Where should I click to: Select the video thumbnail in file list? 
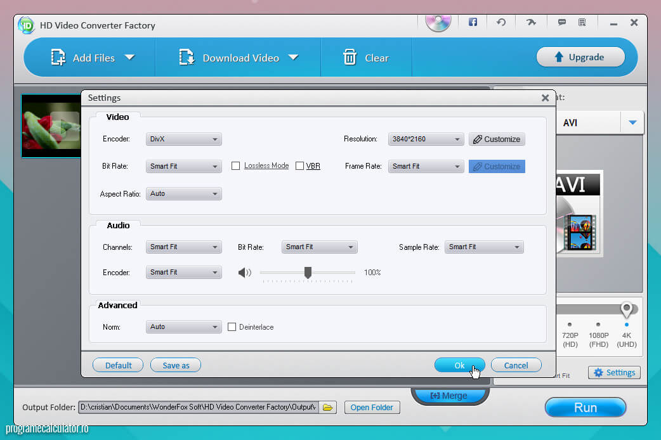tap(51, 126)
